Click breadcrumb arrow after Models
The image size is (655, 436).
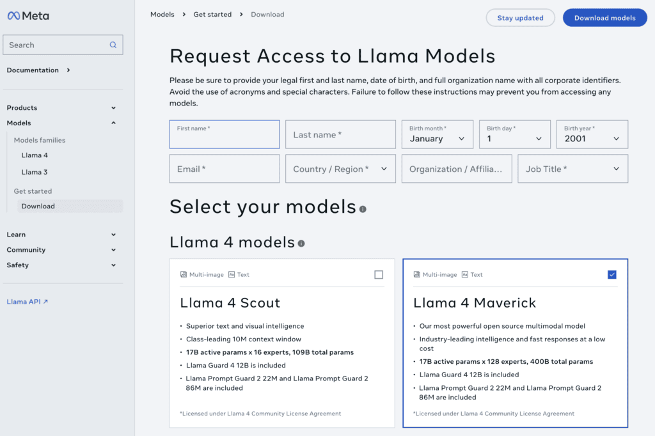[x=184, y=14]
